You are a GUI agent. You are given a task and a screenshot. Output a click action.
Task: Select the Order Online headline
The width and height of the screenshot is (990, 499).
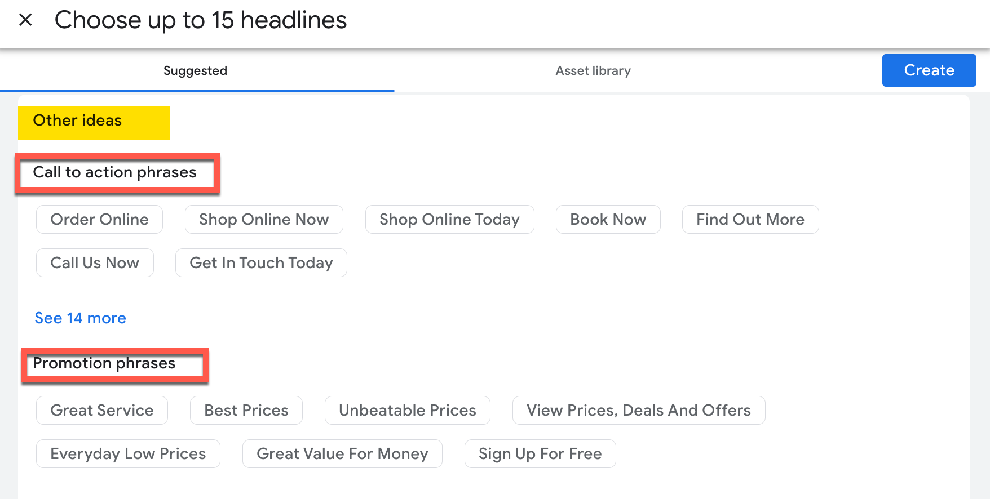point(99,219)
